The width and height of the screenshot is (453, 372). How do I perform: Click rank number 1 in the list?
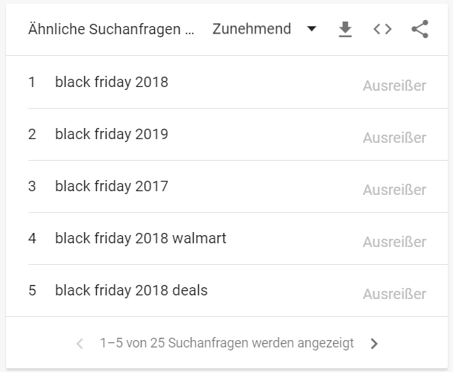click(x=32, y=82)
